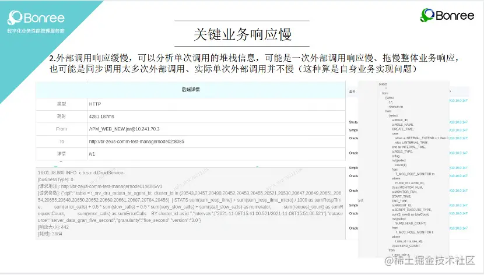This screenshot has height=275, width=484.
Task: Click the 0) as MONITOR_NUM line
Action: 407,187
